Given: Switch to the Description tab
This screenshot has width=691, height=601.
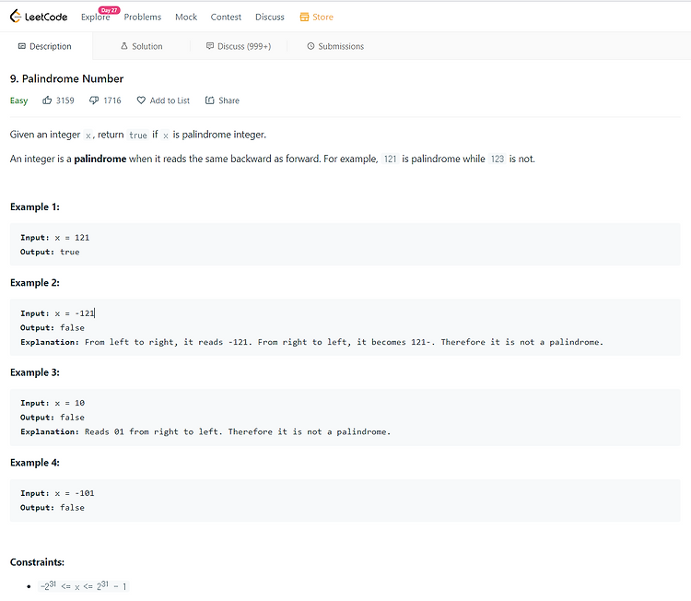Looking at the screenshot, I should tap(46, 46).
